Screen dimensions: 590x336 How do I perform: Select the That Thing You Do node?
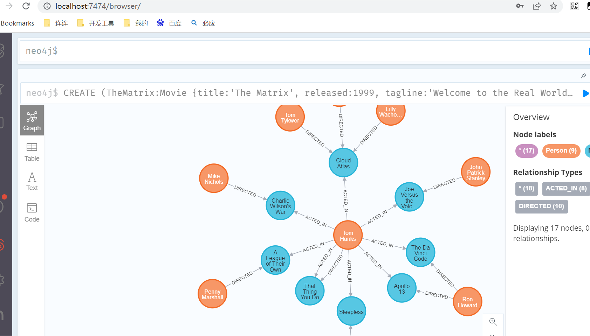click(310, 291)
